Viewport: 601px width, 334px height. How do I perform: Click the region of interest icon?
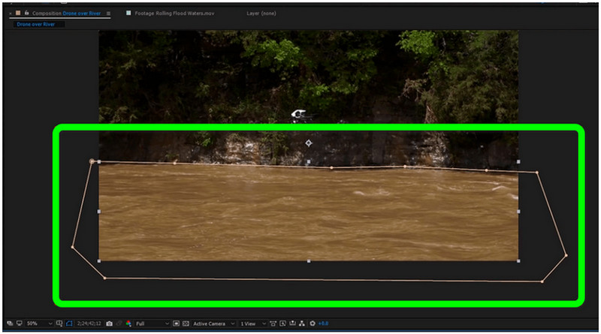tap(176, 323)
